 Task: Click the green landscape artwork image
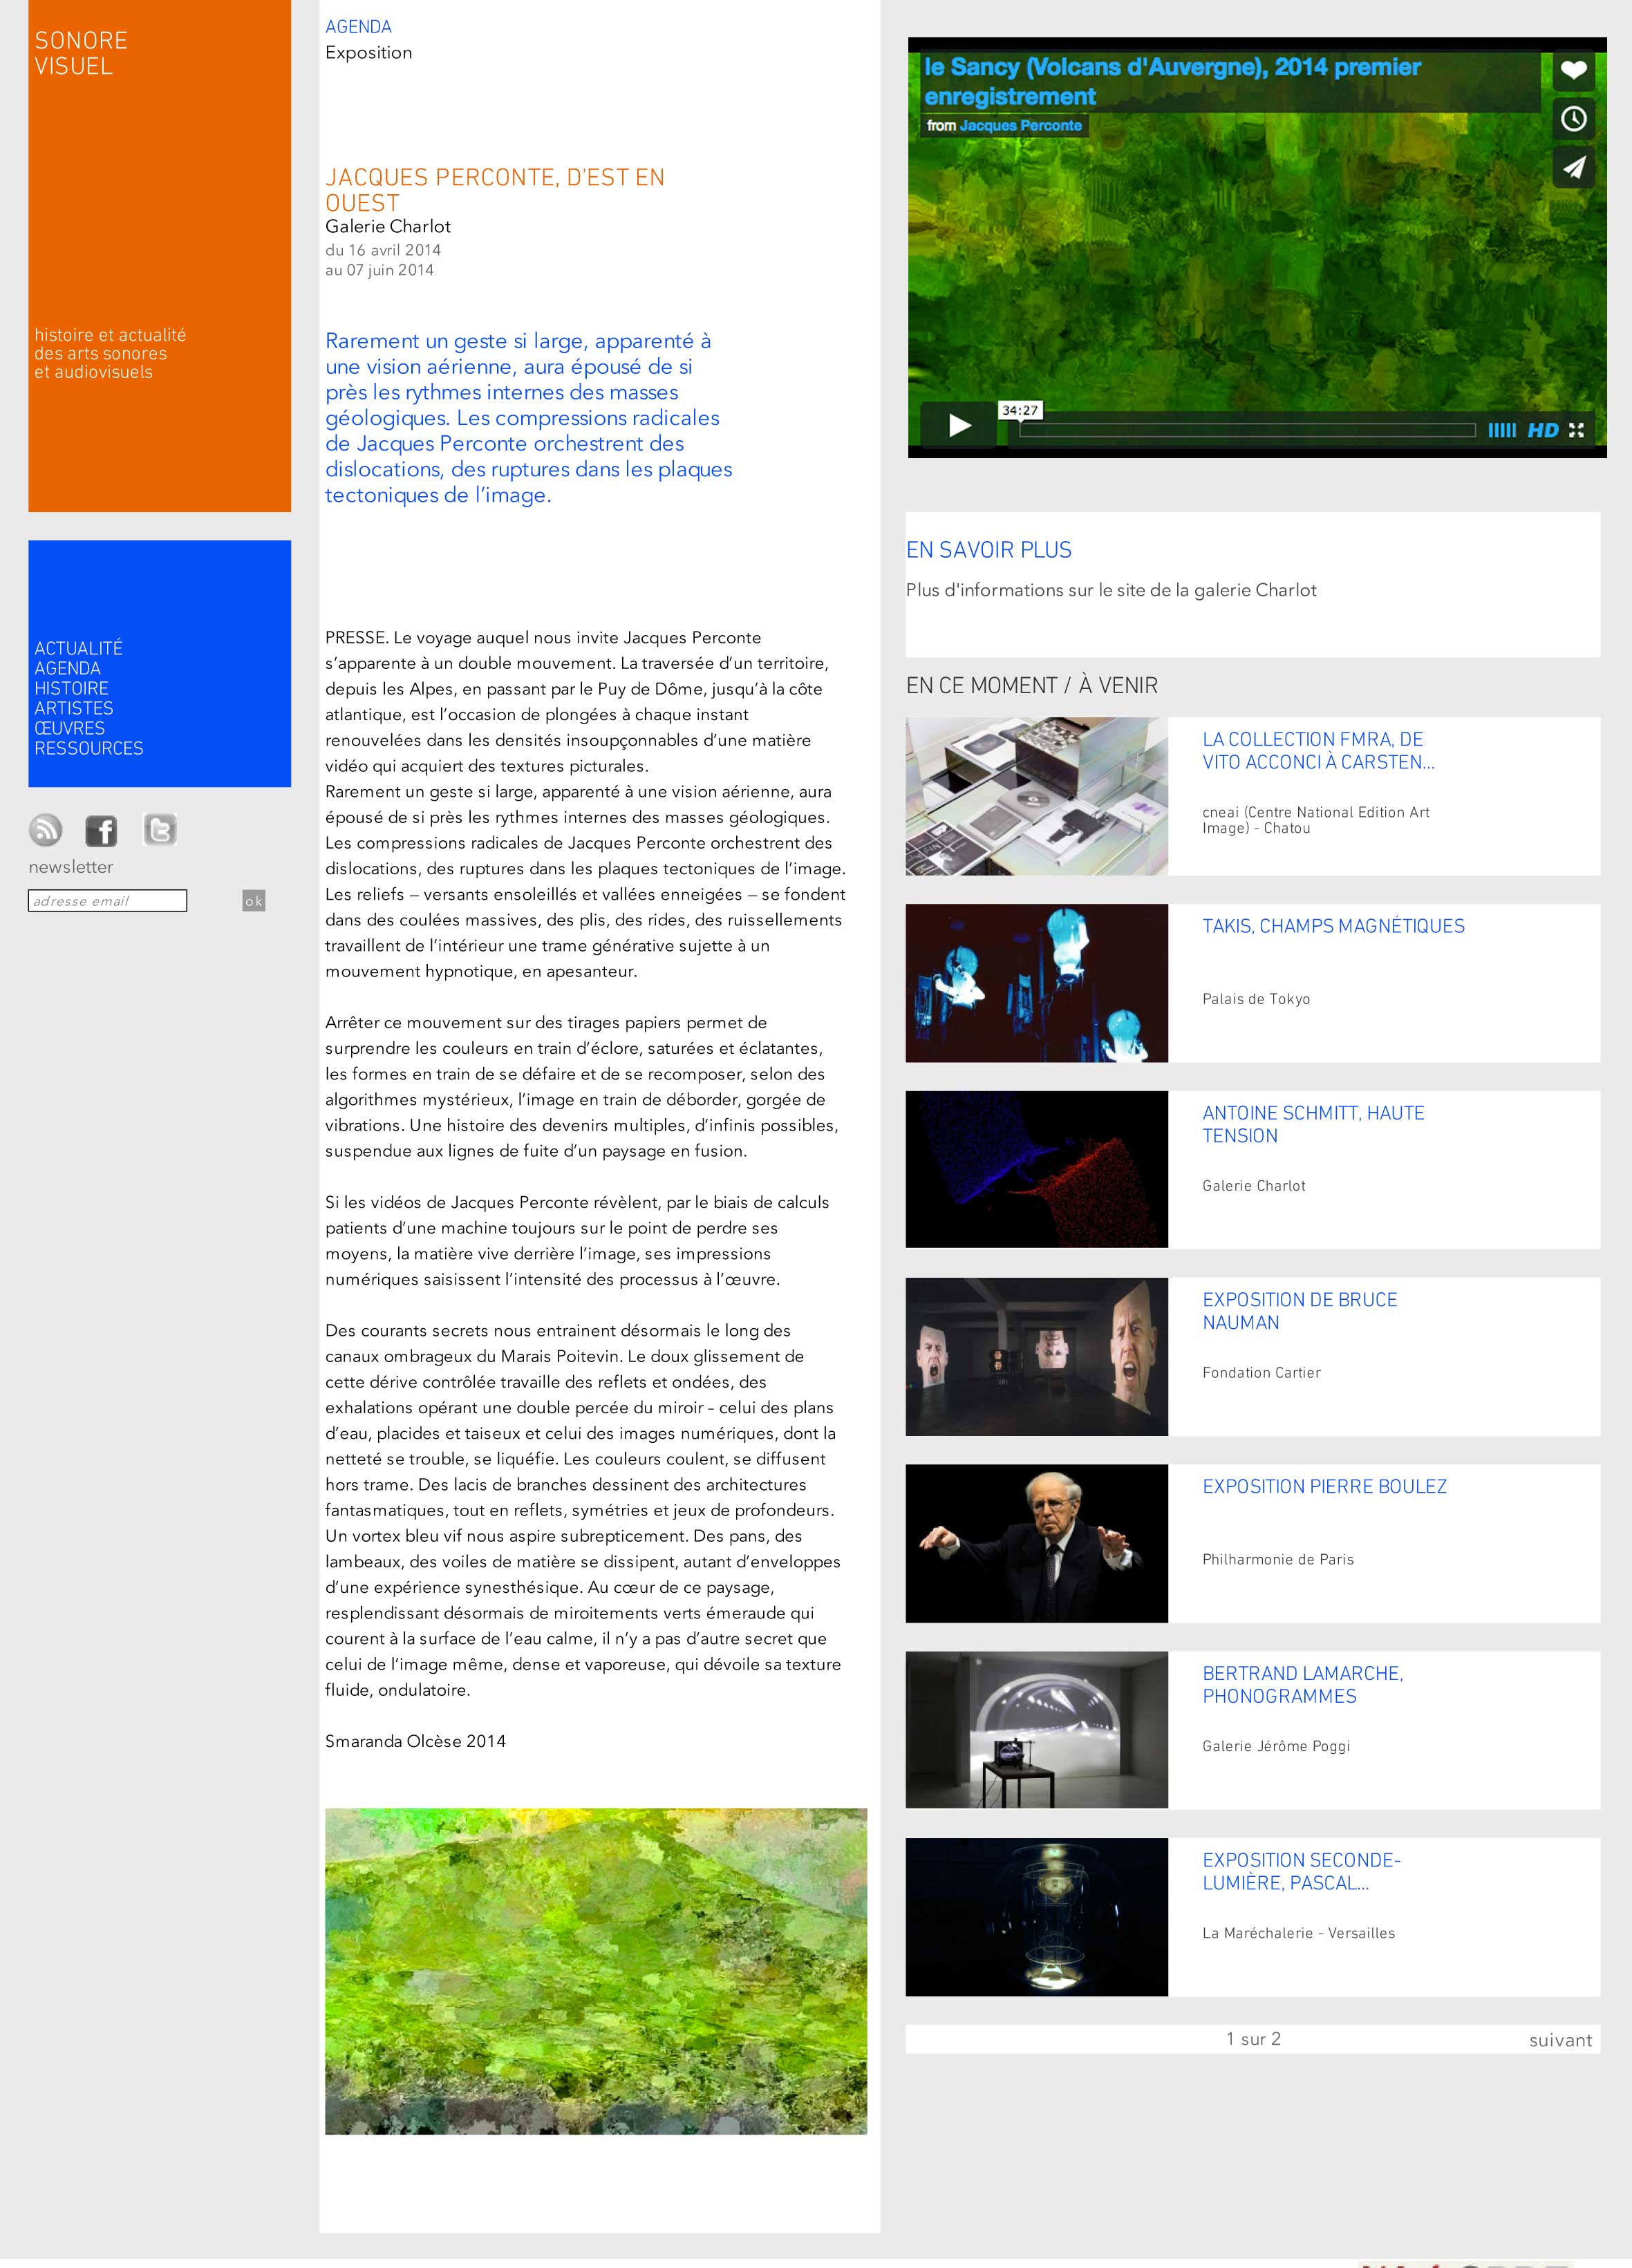(596, 1971)
